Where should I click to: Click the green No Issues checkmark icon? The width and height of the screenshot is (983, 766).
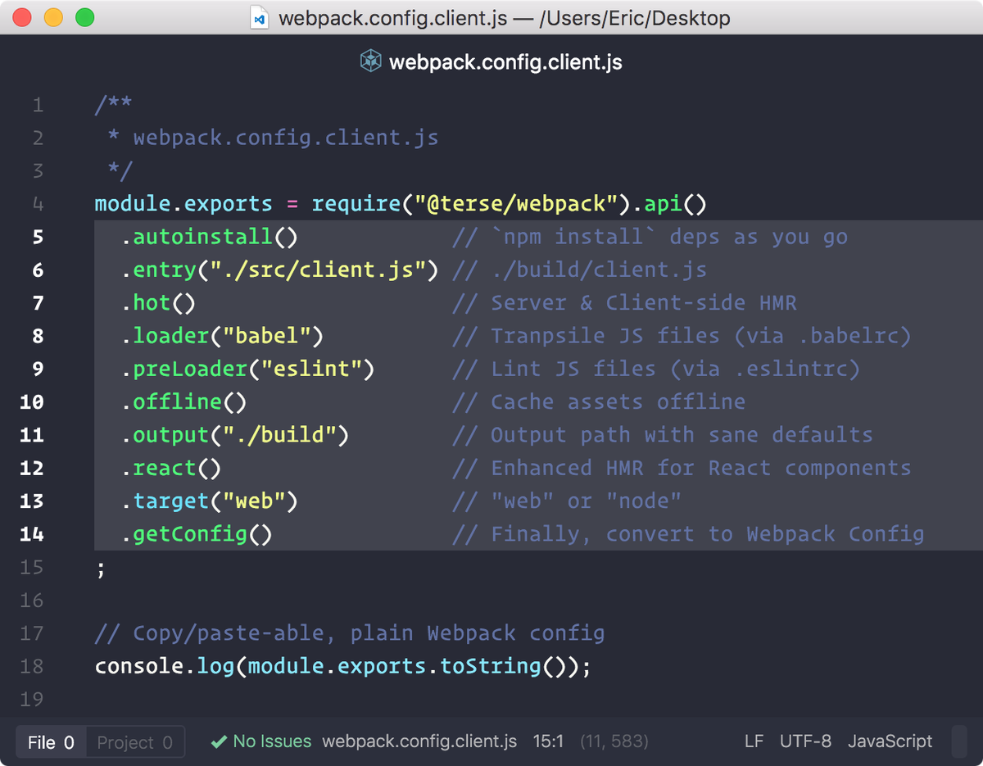218,742
